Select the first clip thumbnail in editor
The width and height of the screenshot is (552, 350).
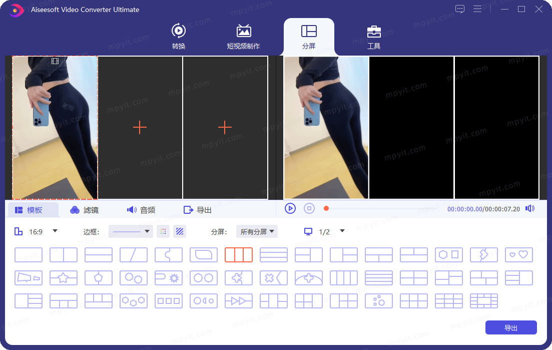(55, 128)
